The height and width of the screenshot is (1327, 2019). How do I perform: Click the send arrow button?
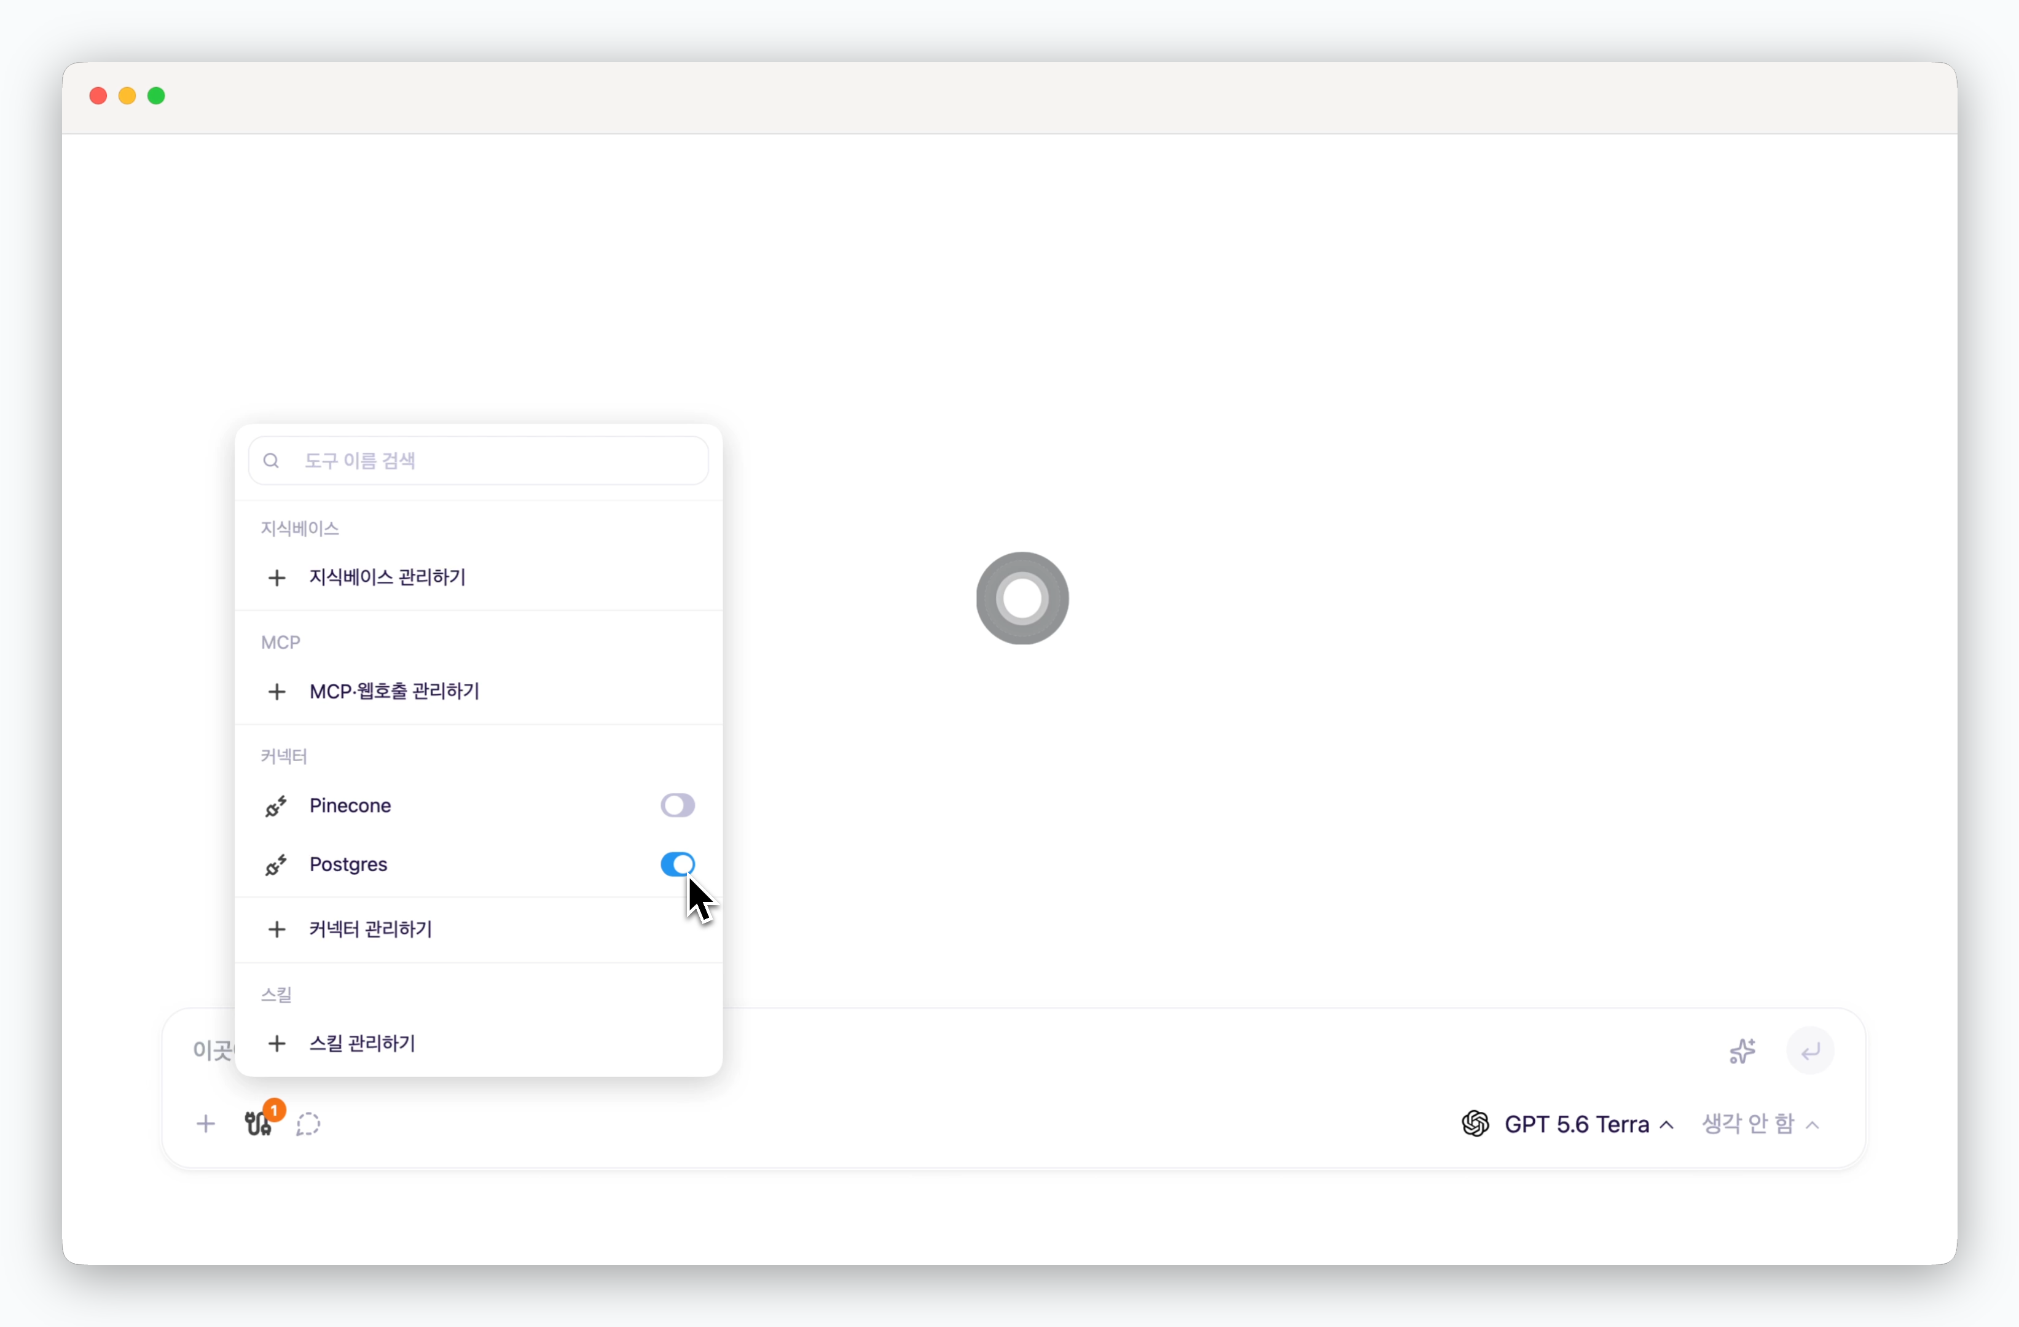pos(1810,1051)
